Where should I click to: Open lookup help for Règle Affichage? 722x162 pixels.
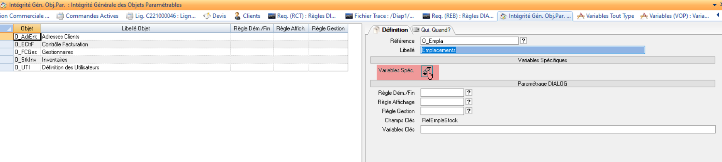469,102
